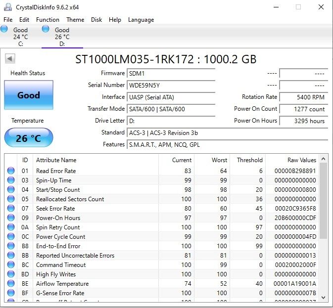Screen dimensions: 333x308
Task: Click the 26 °C temperature button
Action: (28, 138)
